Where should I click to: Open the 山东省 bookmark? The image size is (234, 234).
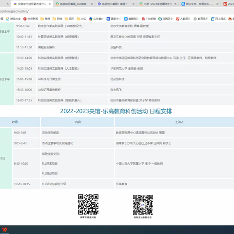(96, 19)
